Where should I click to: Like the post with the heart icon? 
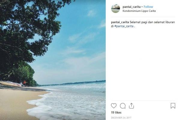(x=114, y=106)
